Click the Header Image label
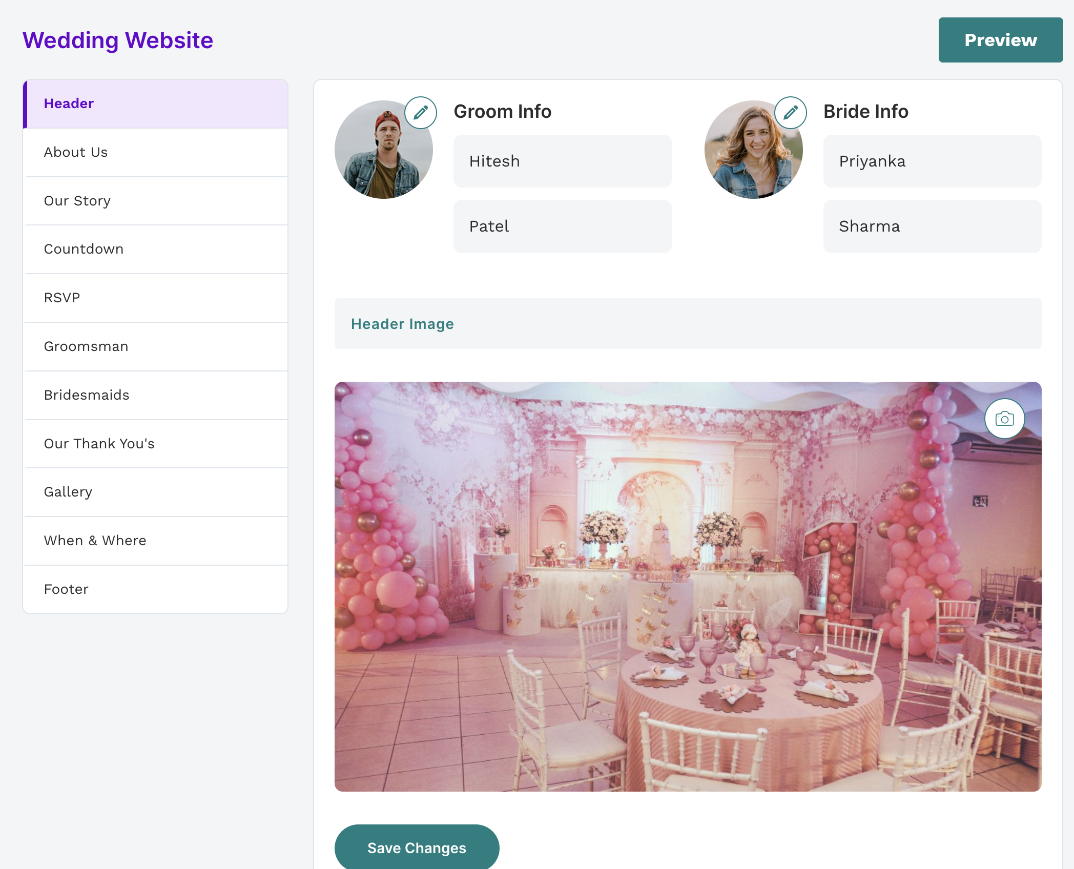The height and width of the screenshot is (869, 1074). pos(402,324)
